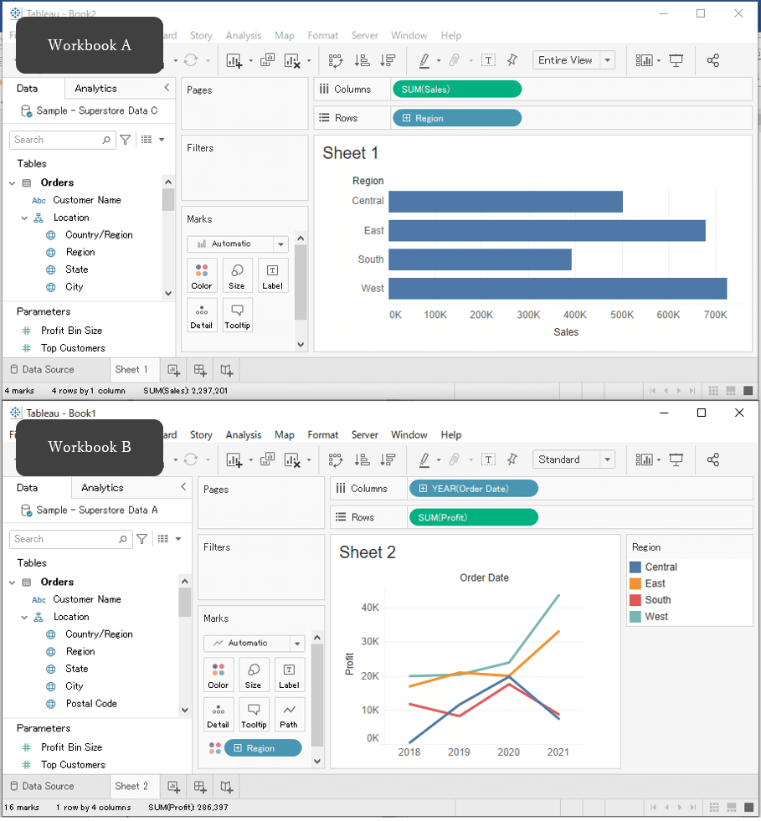This screenshot has width=761, height=821.
Task: Collapse Location hierarchy in Workbook A
Action: pyautogui.click(x=24, y=218)
